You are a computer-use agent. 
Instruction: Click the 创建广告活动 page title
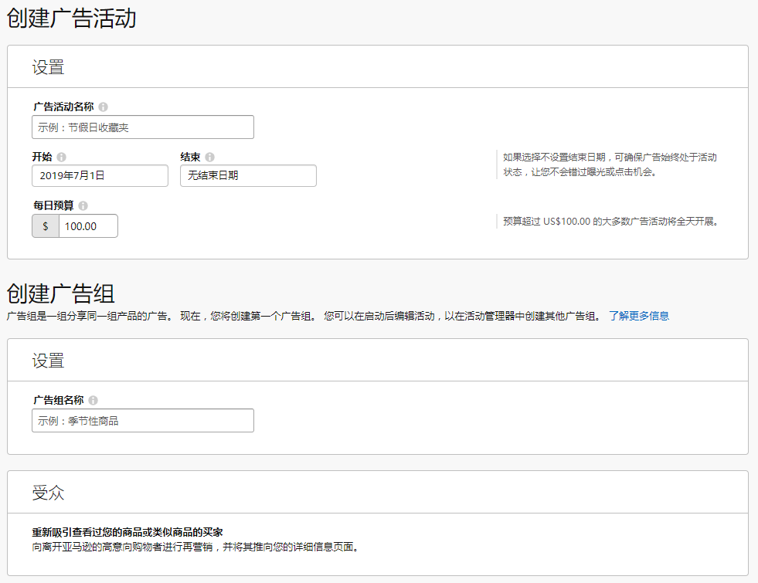72,19
